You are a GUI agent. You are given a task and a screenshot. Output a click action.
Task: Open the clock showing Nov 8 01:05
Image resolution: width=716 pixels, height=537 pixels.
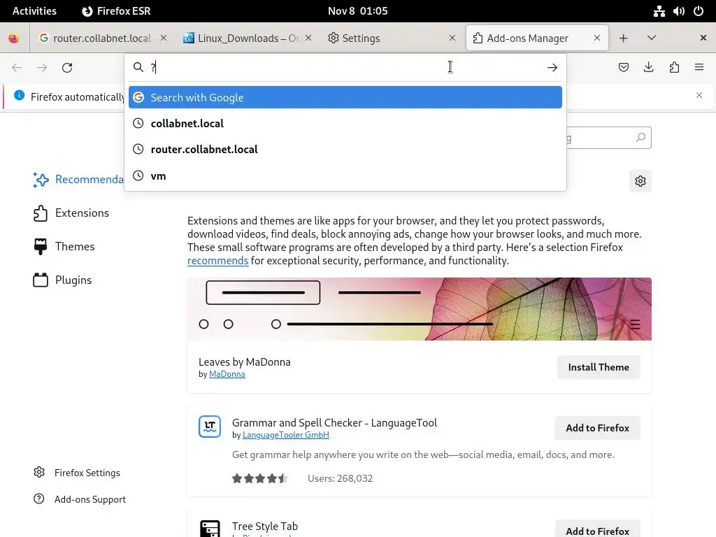(357, 11)
